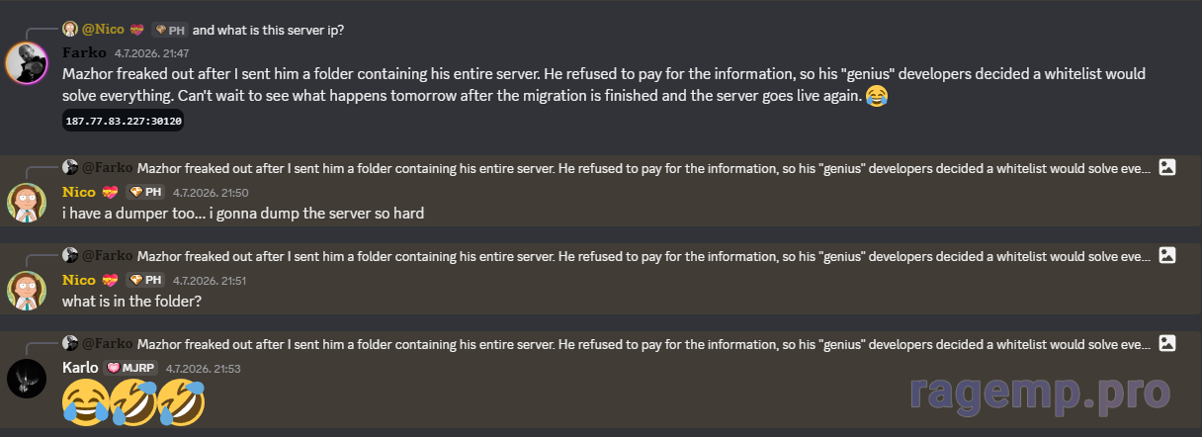Click the image attachment icon in Nico's first reply preview
This screenshot has height=437, width=1202.
pos(1167,168)
